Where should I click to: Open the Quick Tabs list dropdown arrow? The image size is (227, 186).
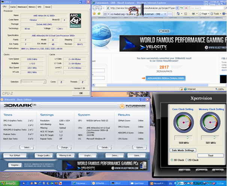point(108,14)
